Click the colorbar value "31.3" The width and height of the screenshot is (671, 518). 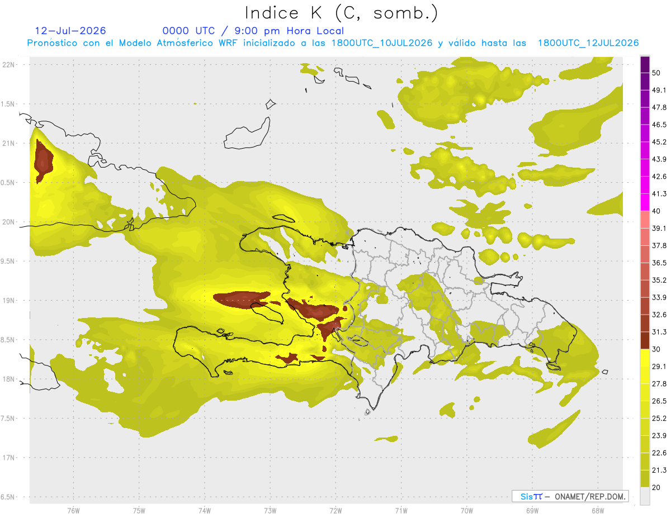point(659,332)
